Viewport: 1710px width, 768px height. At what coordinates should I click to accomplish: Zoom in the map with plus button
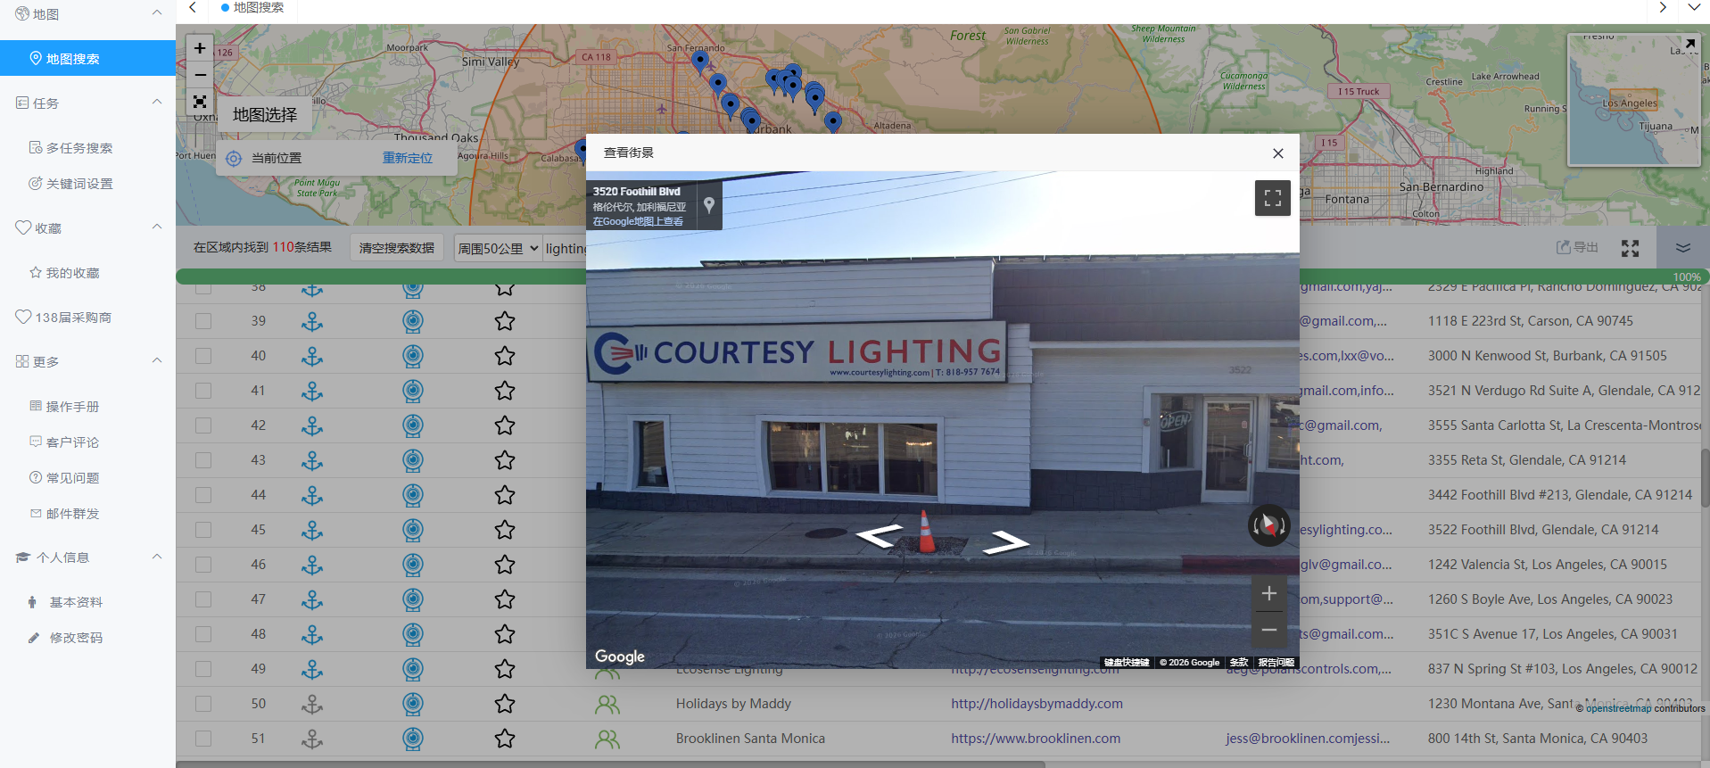[200, 48]
